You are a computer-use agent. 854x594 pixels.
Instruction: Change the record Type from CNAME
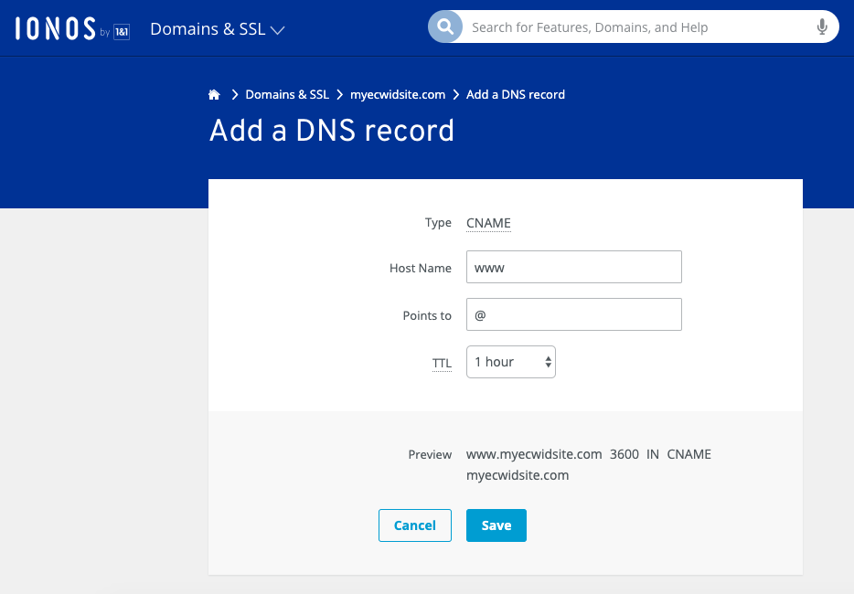click(x=487, y=223)
